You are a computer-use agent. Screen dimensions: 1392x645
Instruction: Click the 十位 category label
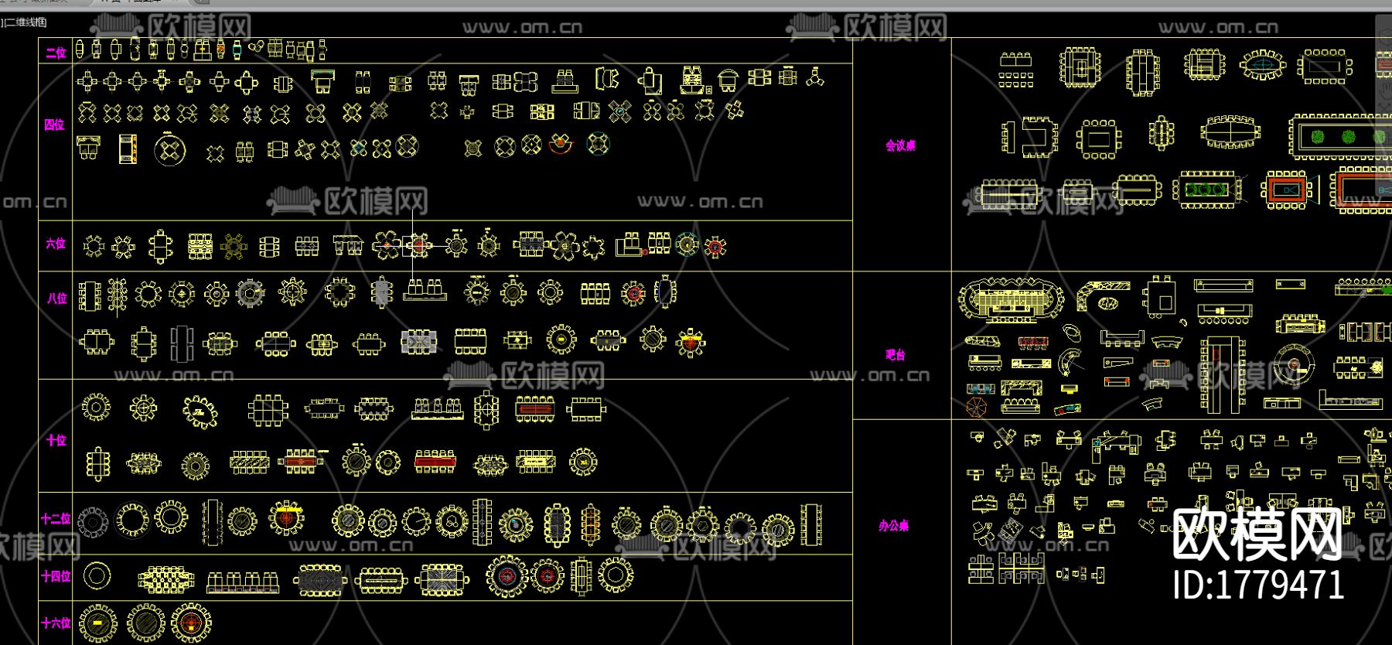(56, 440)
